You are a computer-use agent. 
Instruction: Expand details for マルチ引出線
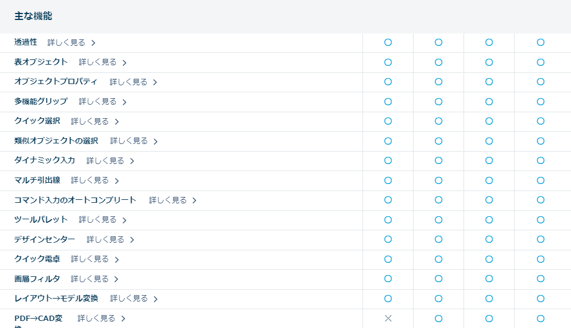[89, 180]
